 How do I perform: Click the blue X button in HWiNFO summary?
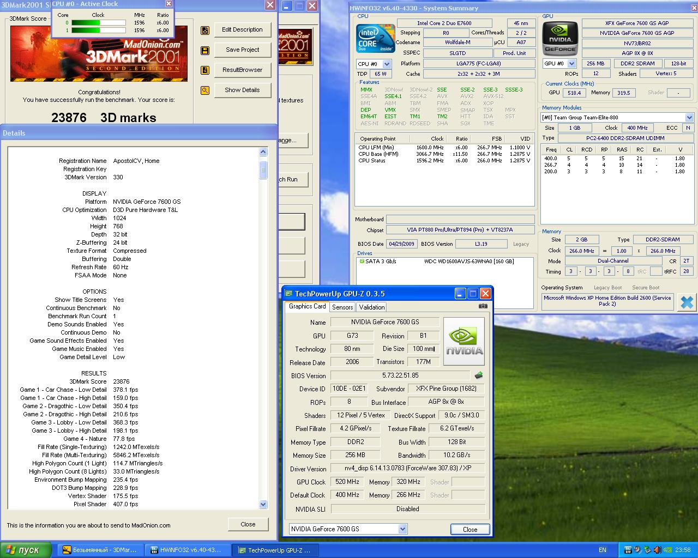point(686,302)
